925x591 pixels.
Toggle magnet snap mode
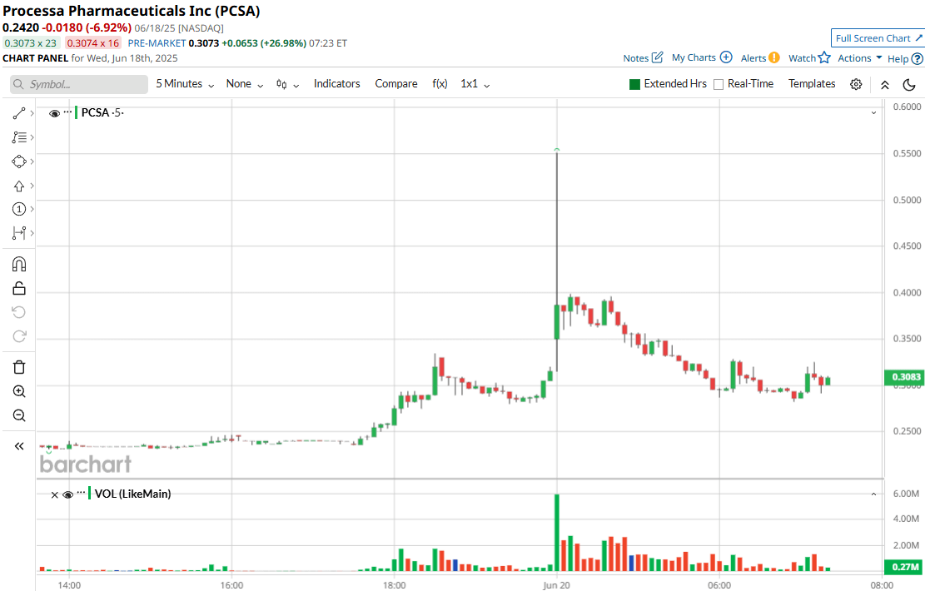19,264
